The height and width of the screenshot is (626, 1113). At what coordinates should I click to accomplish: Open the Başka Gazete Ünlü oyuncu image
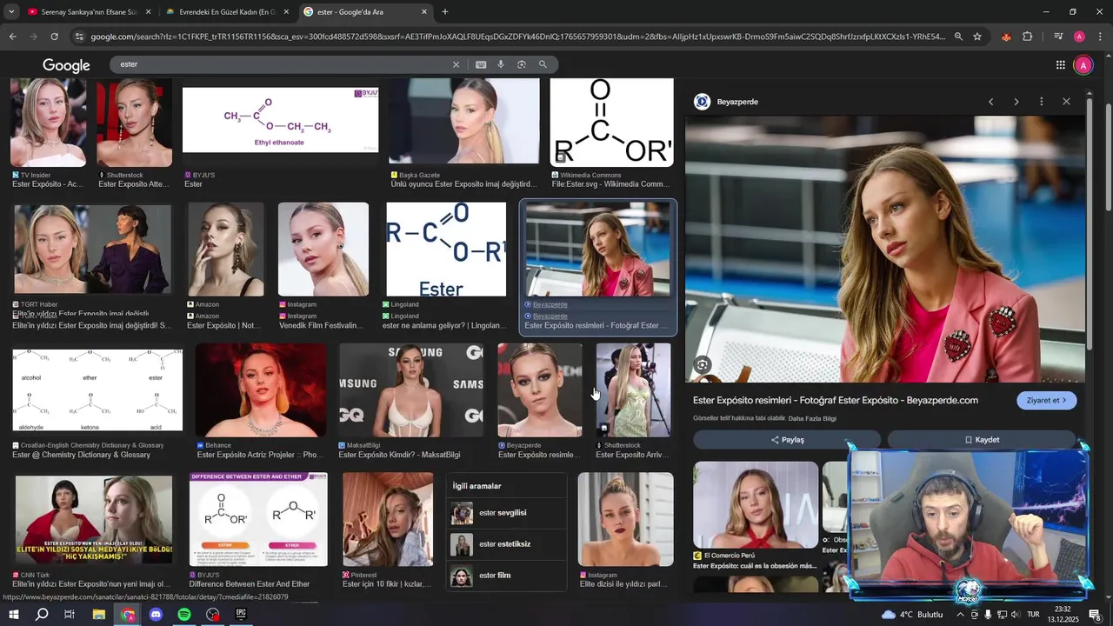click(464, 121)
